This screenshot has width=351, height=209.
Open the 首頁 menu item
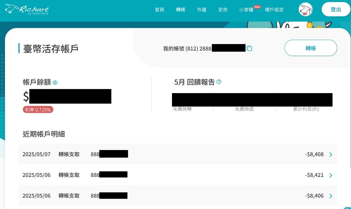(x=159, y=10)
